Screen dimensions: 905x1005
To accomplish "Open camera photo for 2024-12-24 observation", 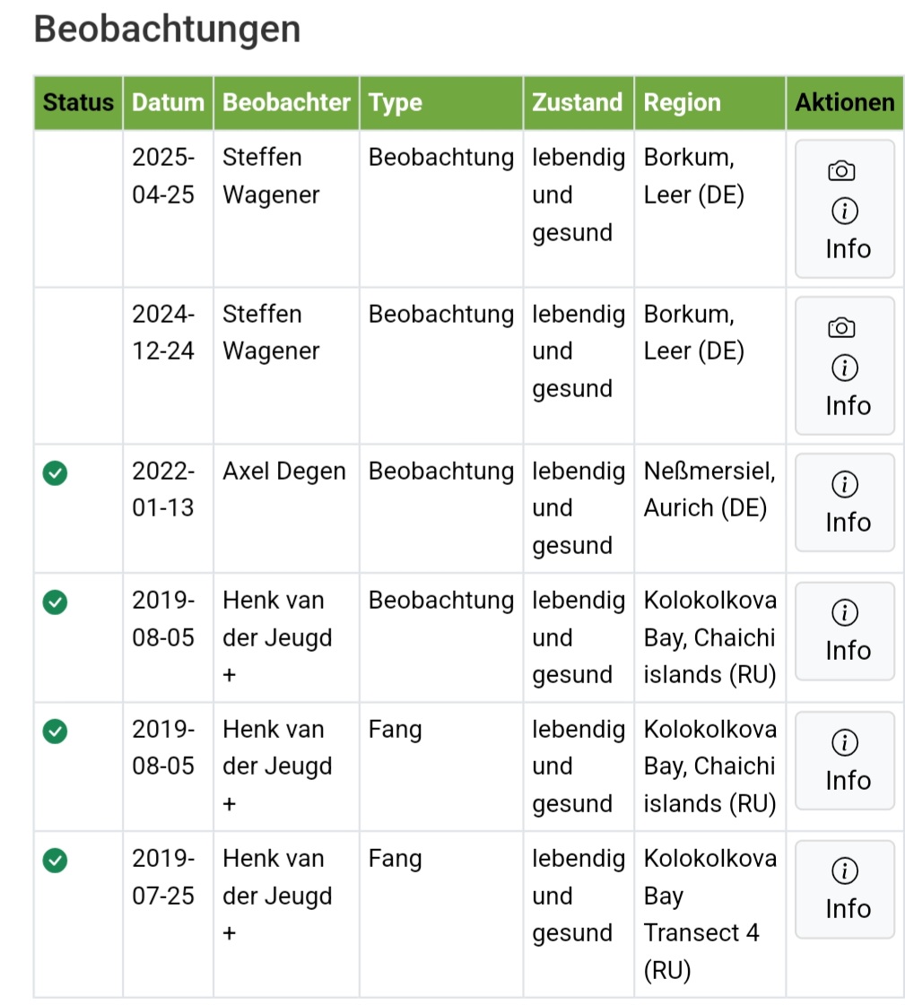I will coord(842,328).
